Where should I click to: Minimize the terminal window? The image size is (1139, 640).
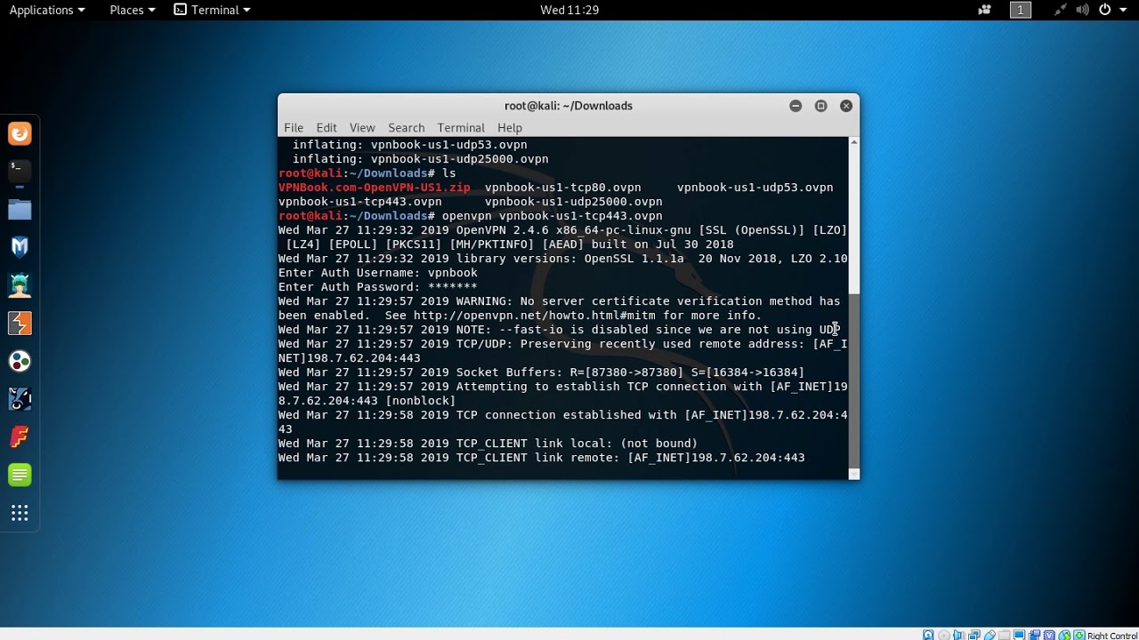pyautogui.click(x=796, y=106)
